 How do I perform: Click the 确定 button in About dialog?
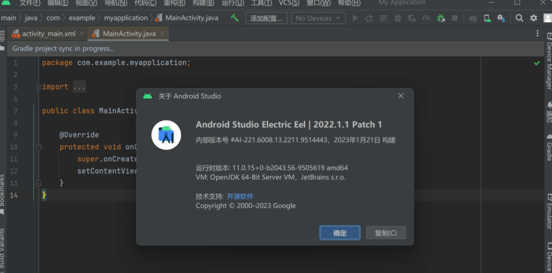[x=340, y=233]
